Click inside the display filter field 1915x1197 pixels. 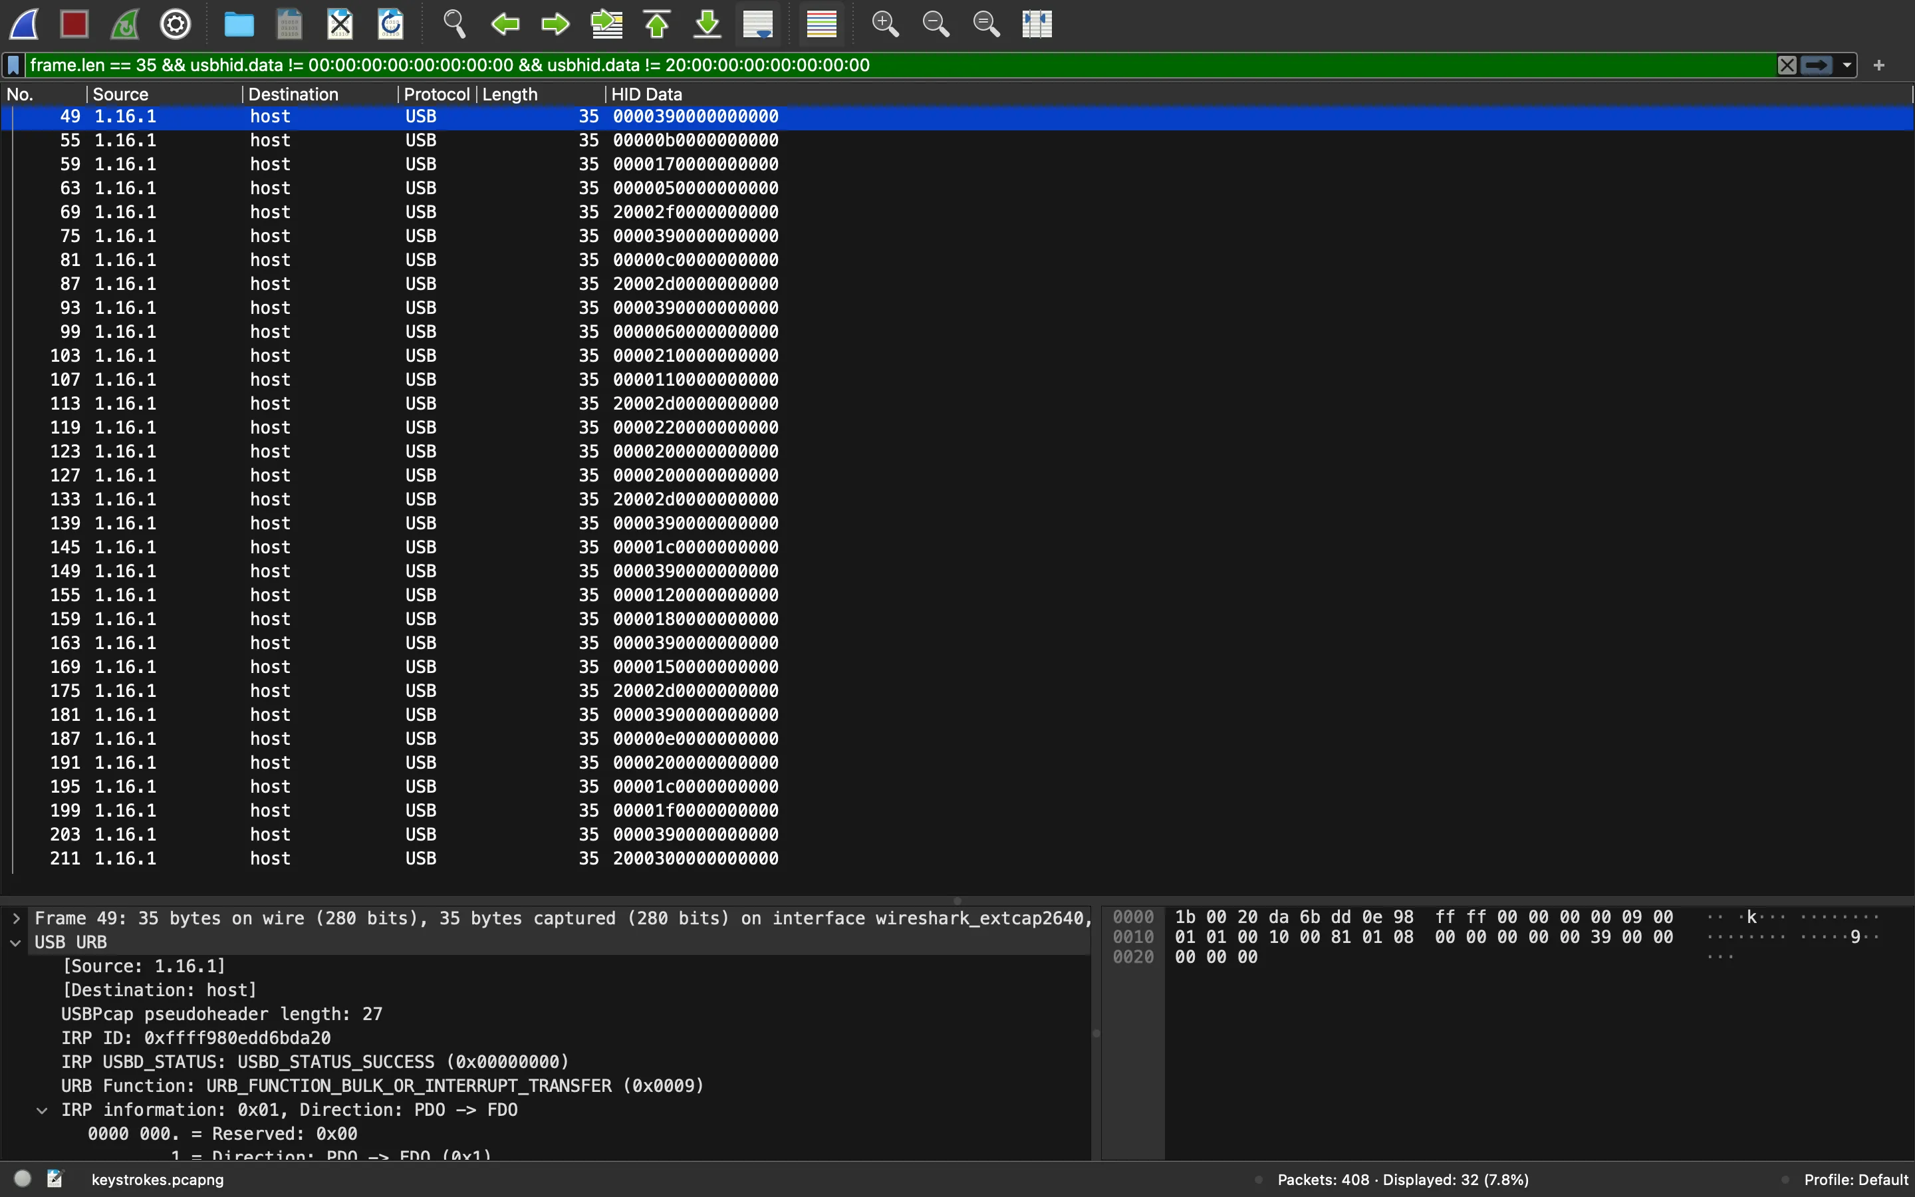pos(900,65)
